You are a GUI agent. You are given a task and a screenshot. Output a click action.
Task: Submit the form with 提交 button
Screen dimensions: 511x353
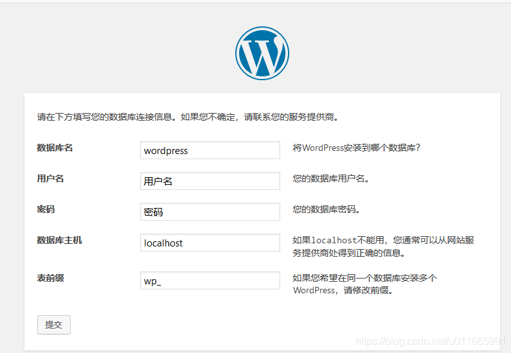(54, 325)
